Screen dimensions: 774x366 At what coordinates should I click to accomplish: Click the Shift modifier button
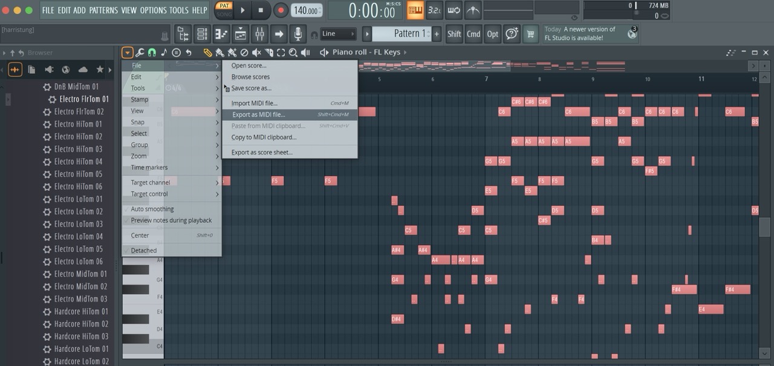[x=454, y=34]
